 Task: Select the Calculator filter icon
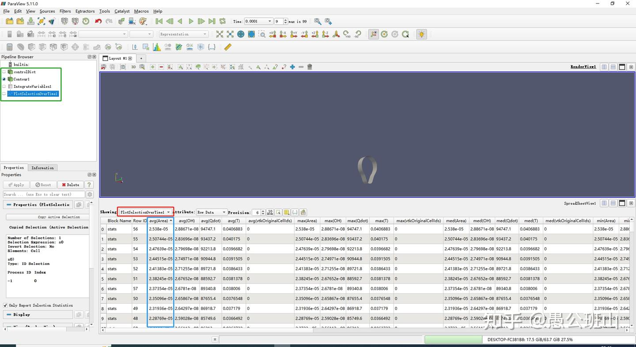click(9, 47)
